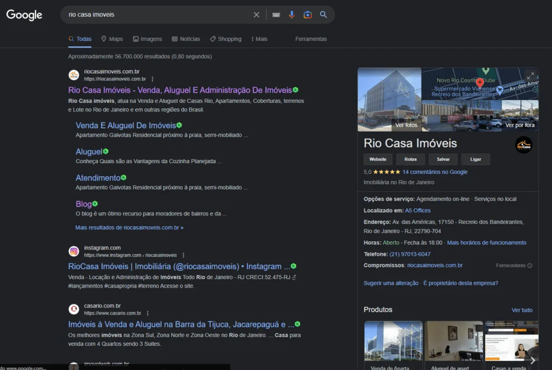Switch to the Notícias tab
Image resolution: width=552 pixels, height=370 pixels.
[x=186, y=39]
